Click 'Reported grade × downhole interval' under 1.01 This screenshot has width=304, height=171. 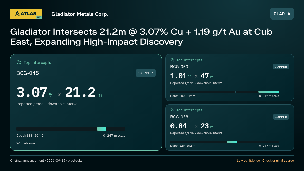click(x=197, y=83)
